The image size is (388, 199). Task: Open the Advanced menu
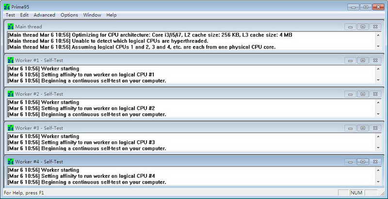click(45, 15)
